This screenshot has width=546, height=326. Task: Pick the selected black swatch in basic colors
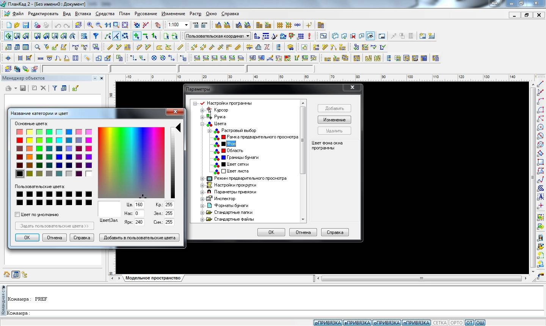coord(20,174)
